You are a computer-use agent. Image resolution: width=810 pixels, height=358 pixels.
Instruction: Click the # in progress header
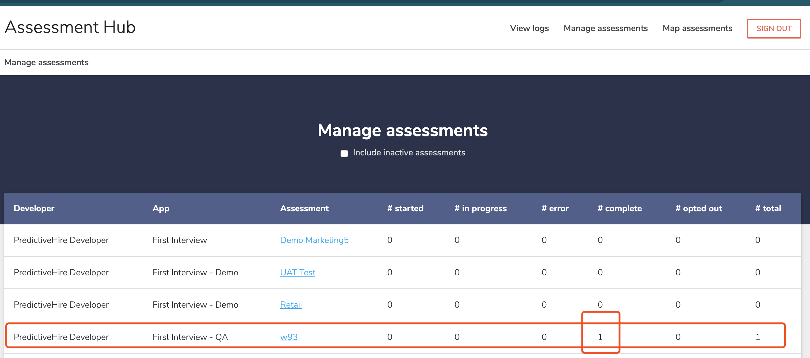[480, 208]
